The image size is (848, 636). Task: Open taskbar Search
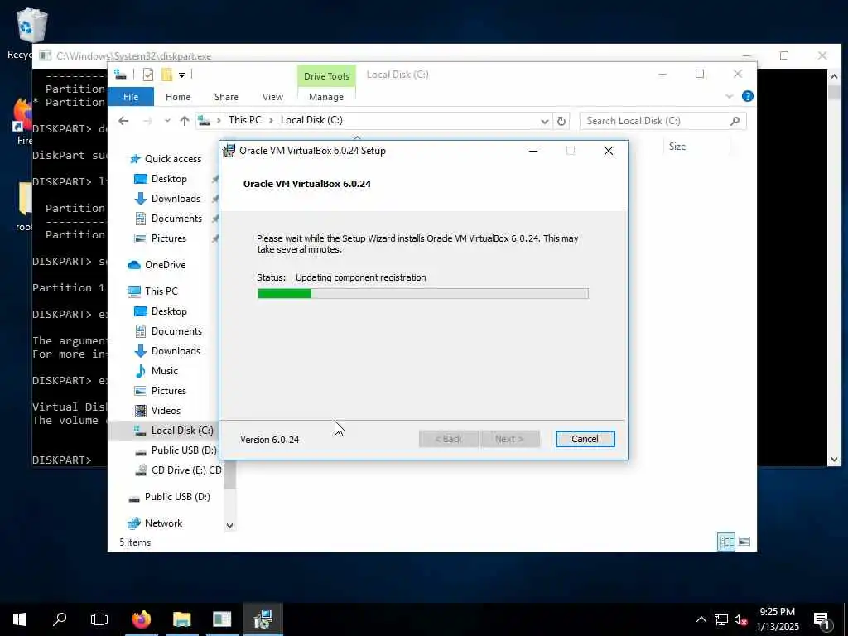(x=60, y=619)
